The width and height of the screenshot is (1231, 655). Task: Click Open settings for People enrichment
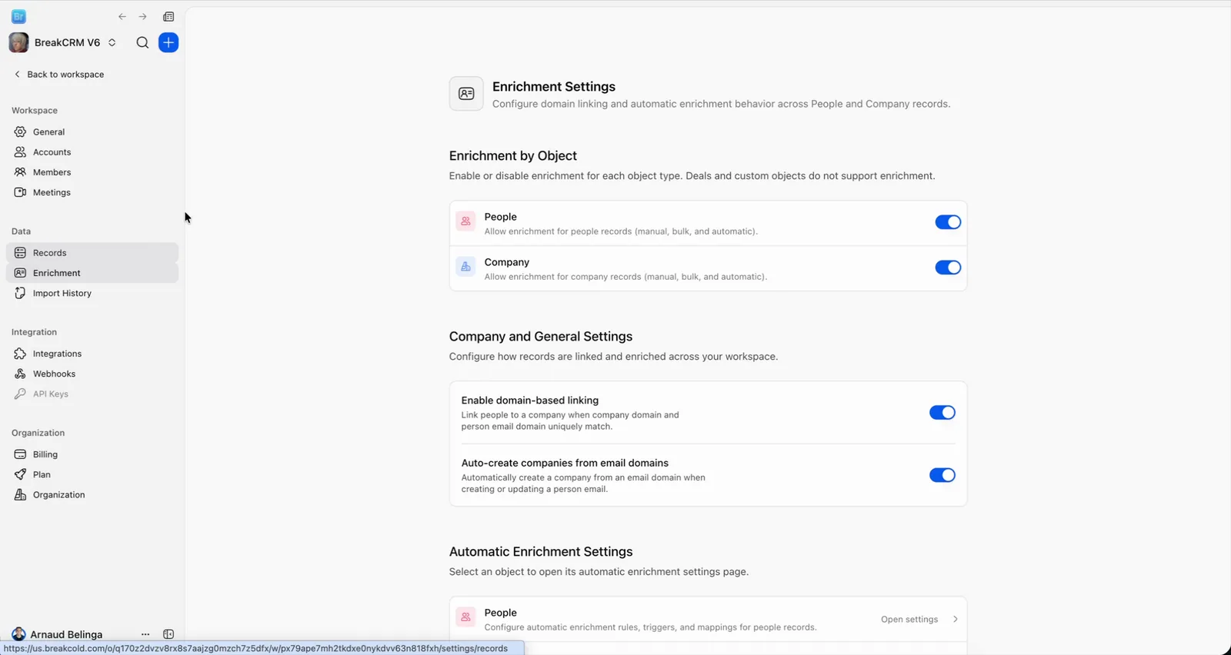coord(909,620)
